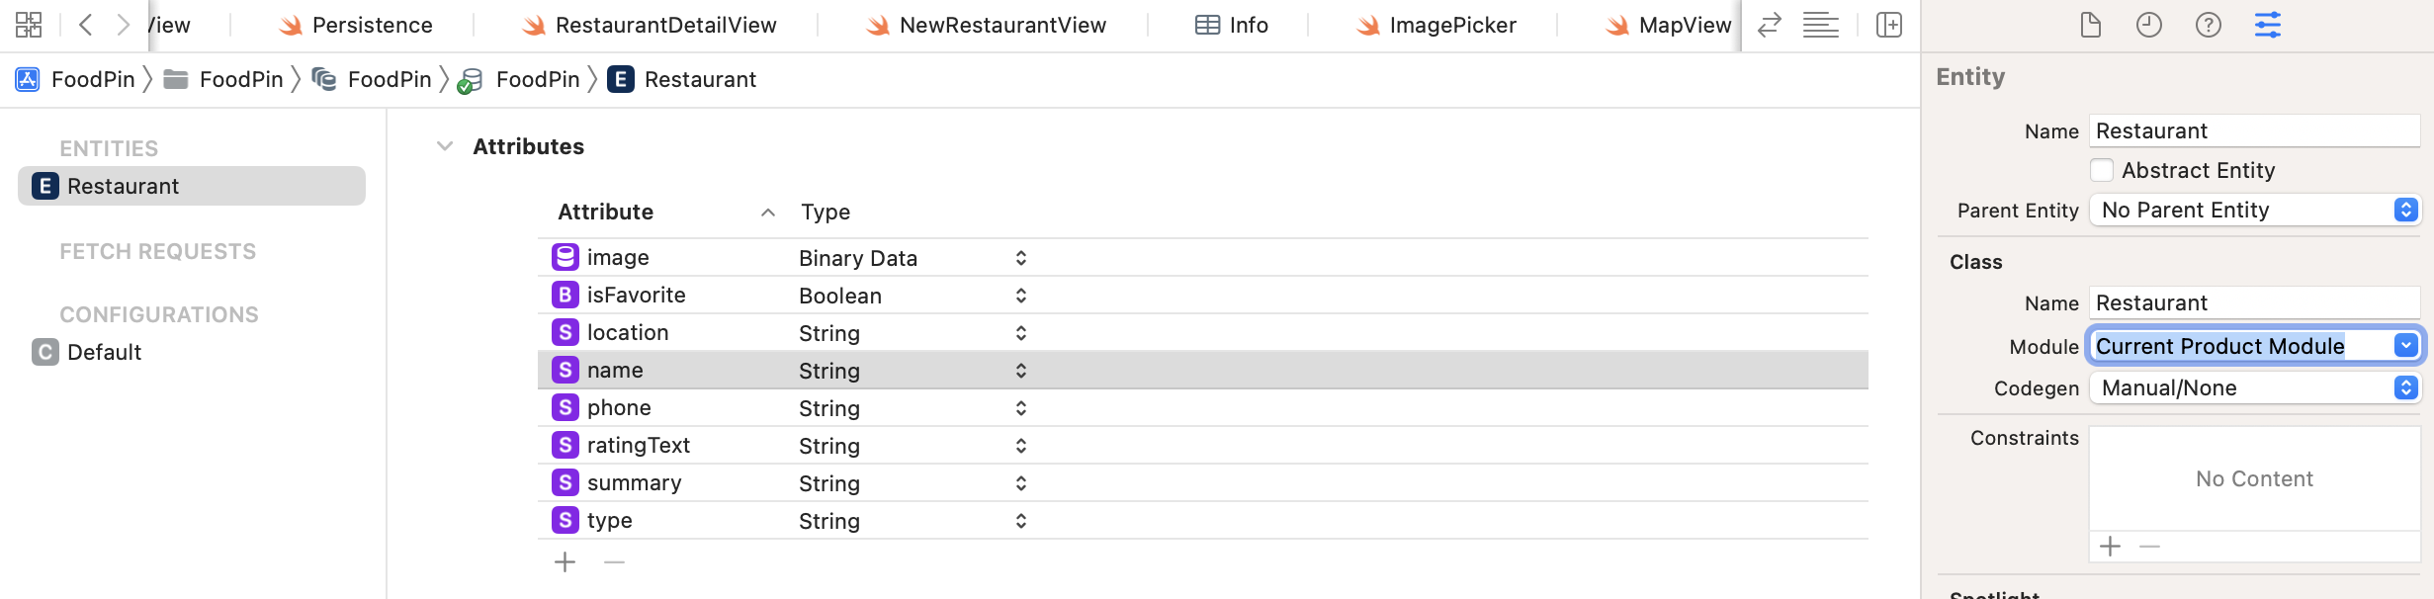Open the Parent Entity dropdown
This screenshot has width=2434, height=599.
coord(2406,210)
